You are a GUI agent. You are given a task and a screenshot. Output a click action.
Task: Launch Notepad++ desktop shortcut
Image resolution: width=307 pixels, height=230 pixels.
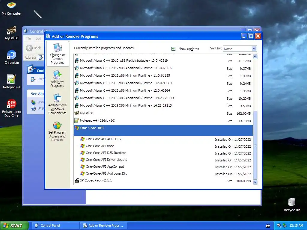(x=11, y=82)
